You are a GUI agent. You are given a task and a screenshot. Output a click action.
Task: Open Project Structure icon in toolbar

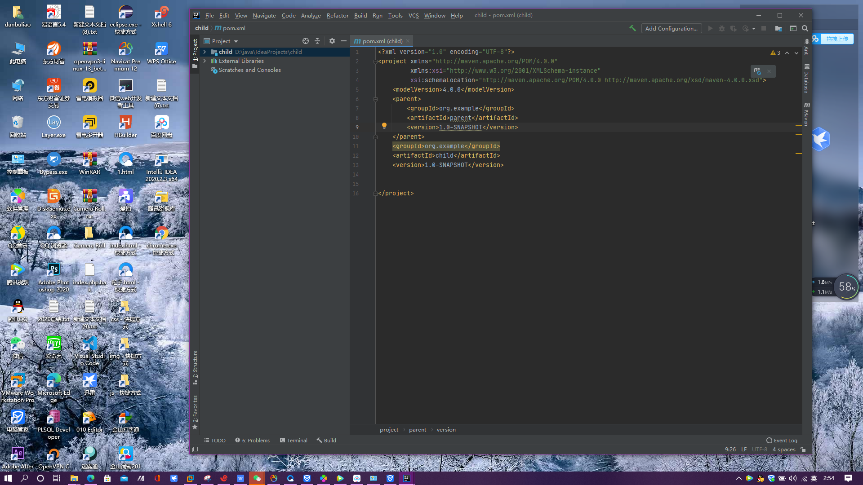coord(778,28)
